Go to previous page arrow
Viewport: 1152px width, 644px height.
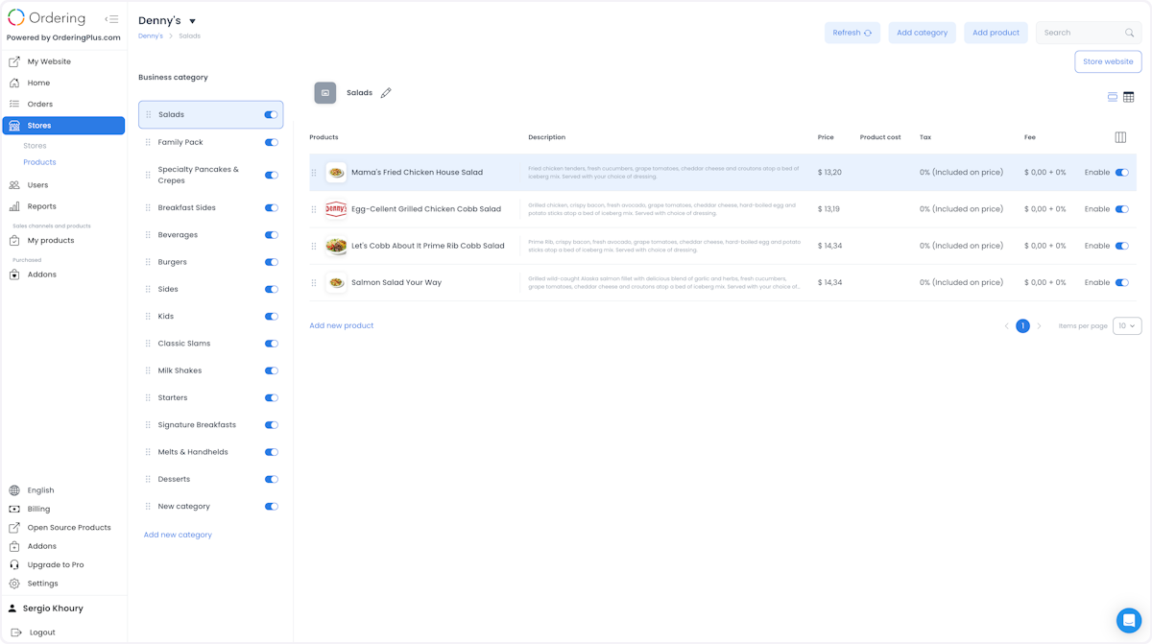click(1006, 326)
